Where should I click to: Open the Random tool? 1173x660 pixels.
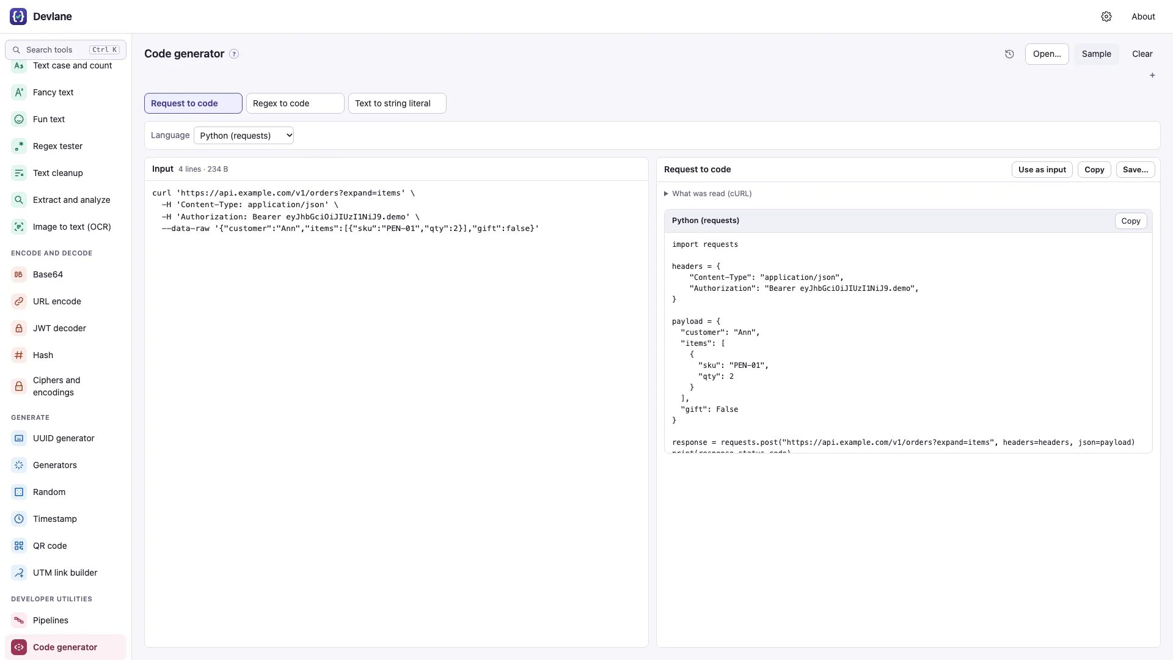click(x=65, y=492)
